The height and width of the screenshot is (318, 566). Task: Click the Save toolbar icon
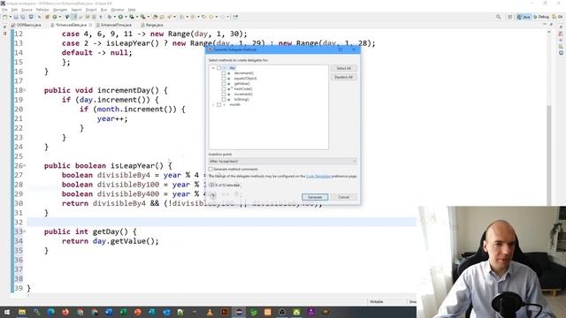coord(16,17)
